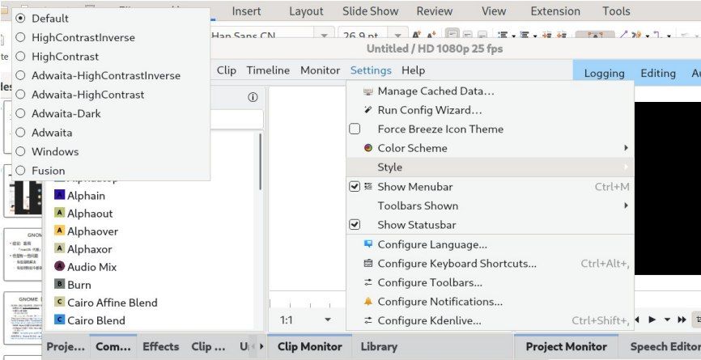The image size is (701, 360).
Task: Click the Configure Notifications bell icon
Action: pos(368,302)
